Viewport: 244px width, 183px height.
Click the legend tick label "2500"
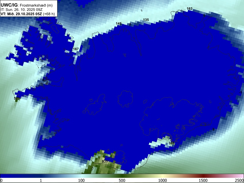point(240,180)
